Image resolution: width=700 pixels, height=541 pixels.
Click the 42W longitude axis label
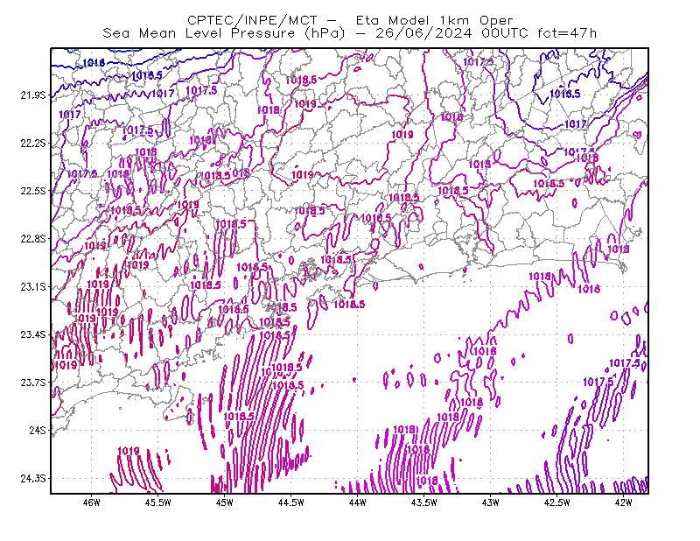pos(623,502)
